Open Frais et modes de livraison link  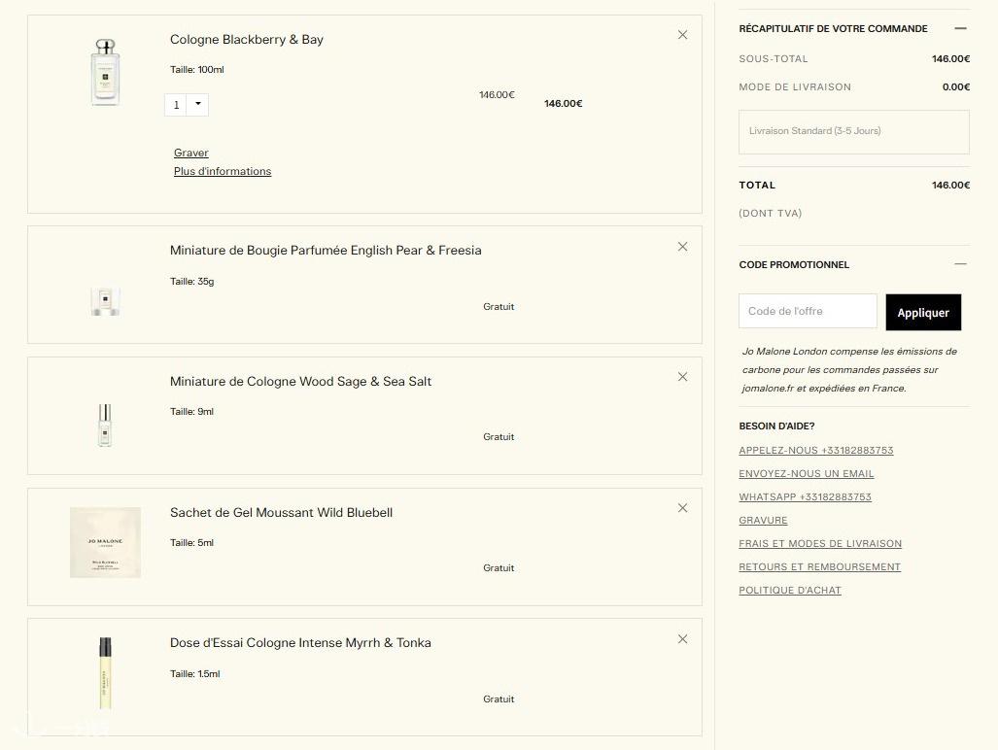(820, 544)
